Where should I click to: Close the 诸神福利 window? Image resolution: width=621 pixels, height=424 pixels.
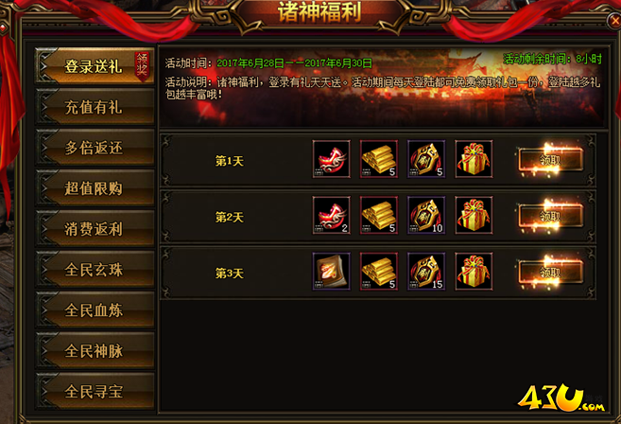pos(614,20)
